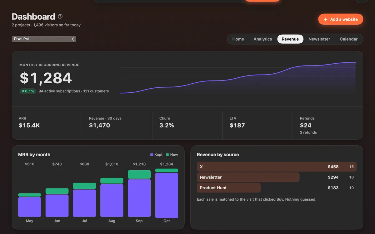This screenshot has height=234, width=375.
Task: Click the help icon beside Dashboard
Action: (60, 17)
